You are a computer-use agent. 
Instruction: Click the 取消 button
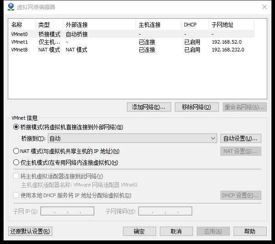[176, 231]
